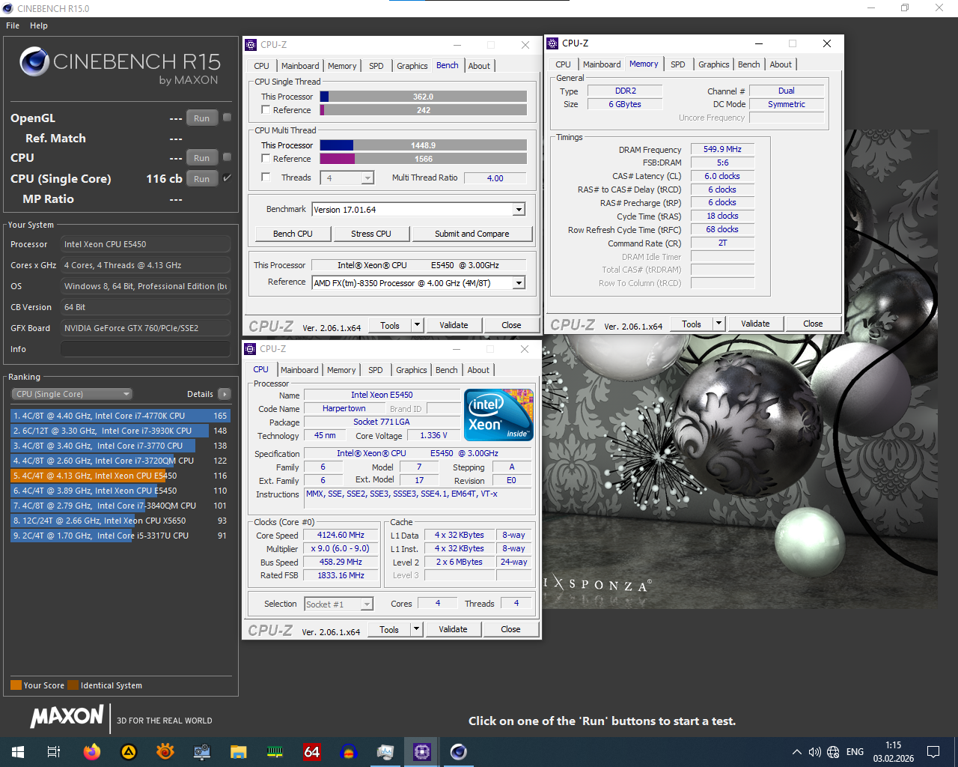Toggle the CPU test checkbox in Cinebench
Screen dimensions: 958x767
pos(227,157)
